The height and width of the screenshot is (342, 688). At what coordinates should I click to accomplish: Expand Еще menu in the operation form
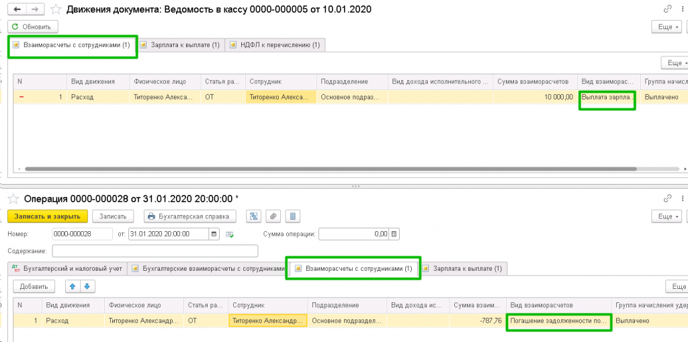click(667, 216)
